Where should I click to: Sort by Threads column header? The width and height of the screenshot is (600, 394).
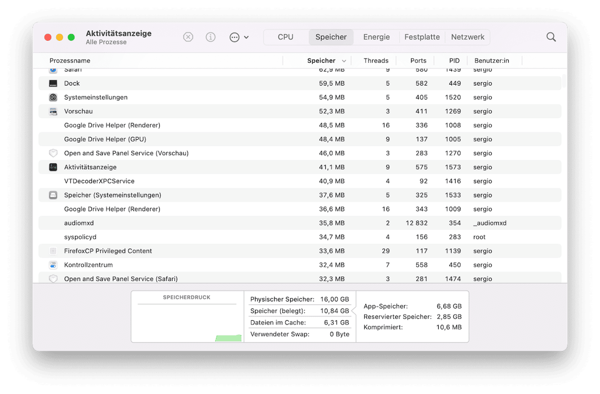(375, 61)
